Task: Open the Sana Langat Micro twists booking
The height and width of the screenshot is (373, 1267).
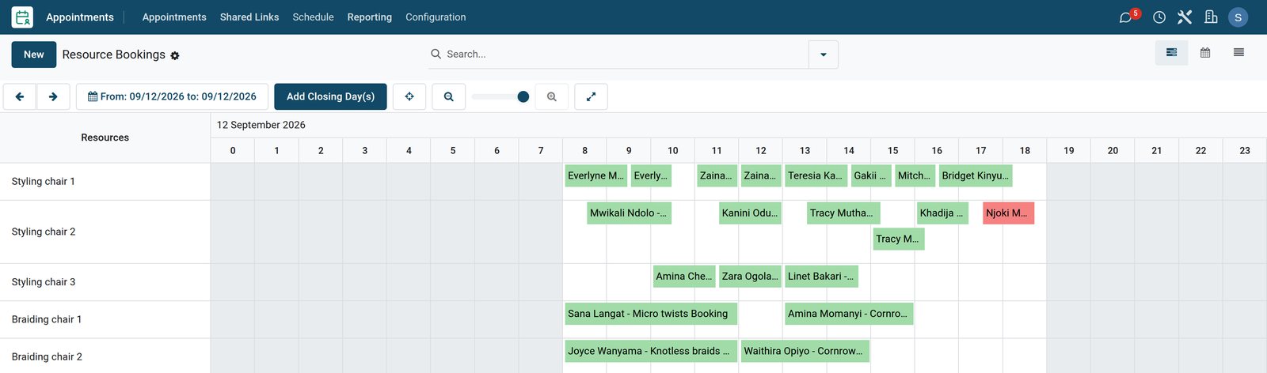Action: click(651, 314)
